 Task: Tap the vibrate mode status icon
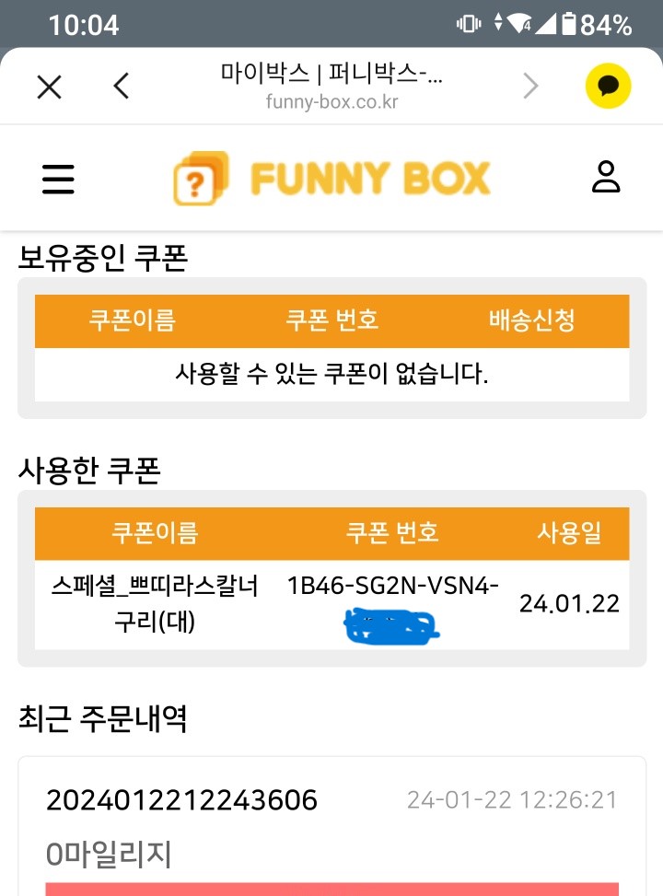click(469, 25)
